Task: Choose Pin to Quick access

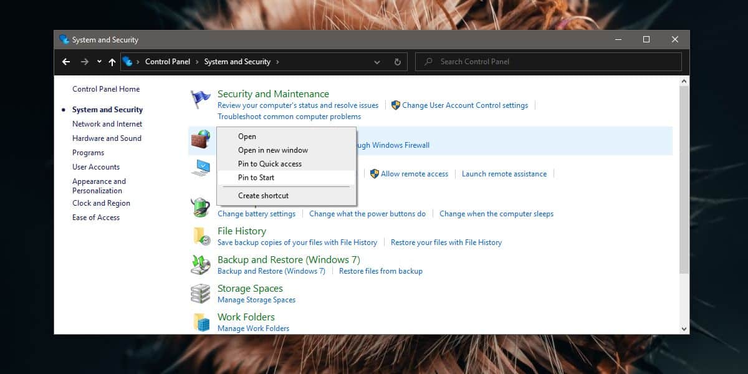Action: (287, 164)
